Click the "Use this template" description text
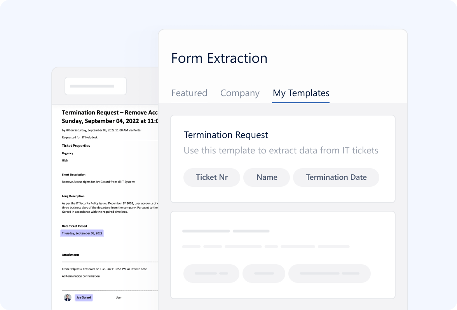 pyautogui.click(x=281, y=150)
